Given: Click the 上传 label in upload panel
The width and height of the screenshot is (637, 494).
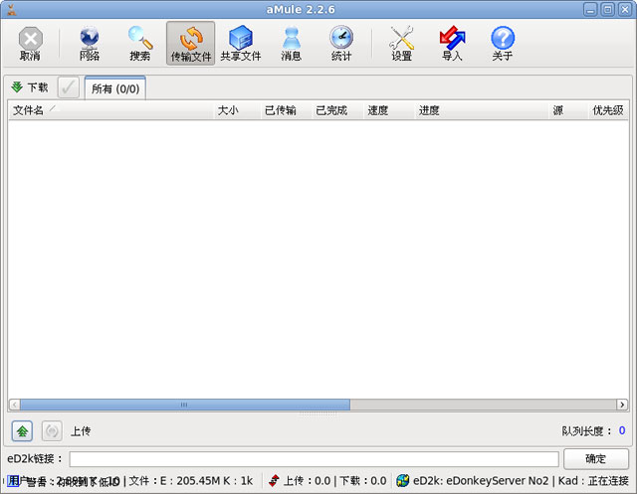Looking at the screenshot, I should (81, 430).
